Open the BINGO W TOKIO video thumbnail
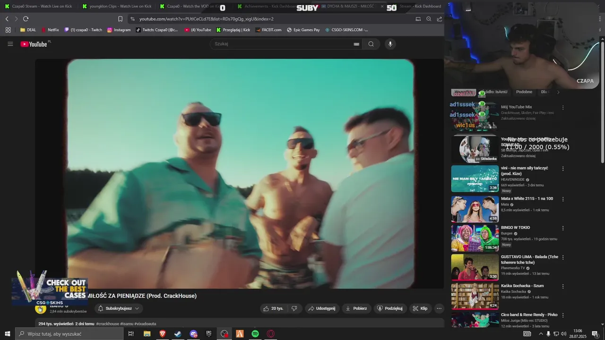This screenshot has height=340, width=605. [x=475, y=238]
